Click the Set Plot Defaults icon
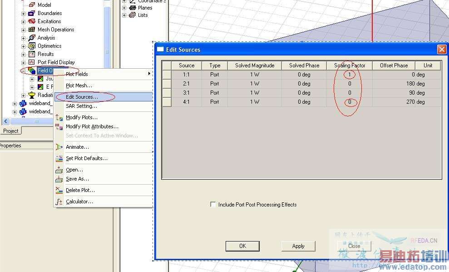 point(59,158)
